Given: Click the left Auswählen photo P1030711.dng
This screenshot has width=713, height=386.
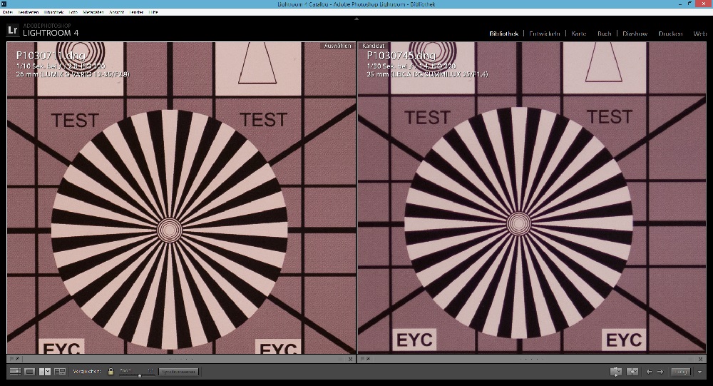Looking at the screenshot, I should pos(181,198).
